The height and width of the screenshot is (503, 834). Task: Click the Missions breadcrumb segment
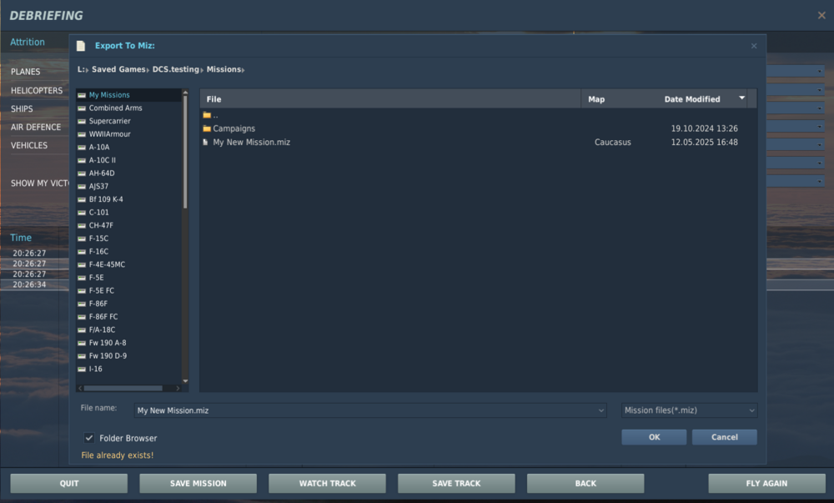(x=224, y=69)
